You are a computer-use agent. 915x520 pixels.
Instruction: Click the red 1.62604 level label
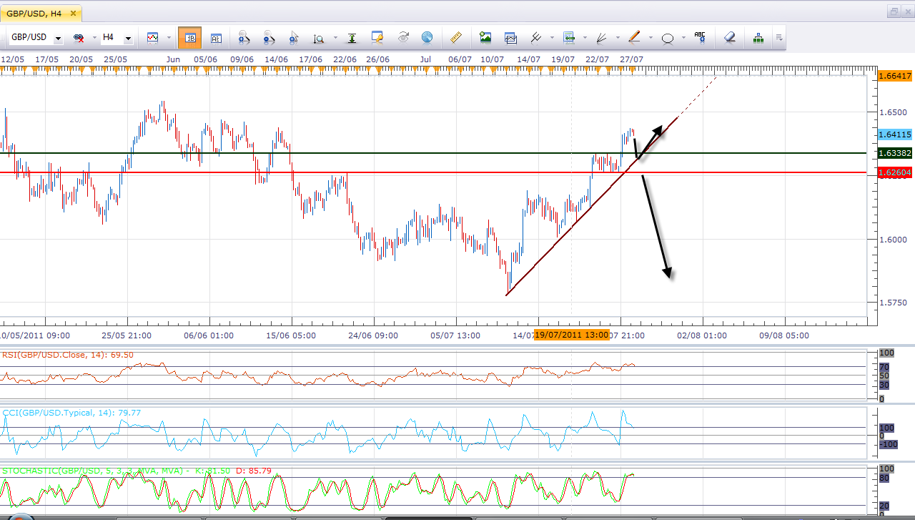point(894,172)
